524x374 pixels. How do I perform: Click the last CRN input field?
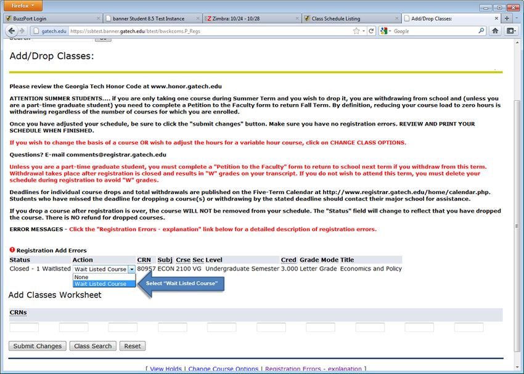[x=469, y=327]
